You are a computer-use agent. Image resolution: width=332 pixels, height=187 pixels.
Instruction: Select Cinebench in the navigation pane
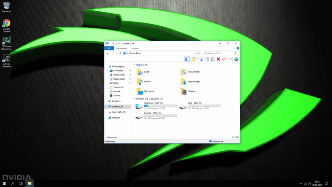click(x=117, y=87)
